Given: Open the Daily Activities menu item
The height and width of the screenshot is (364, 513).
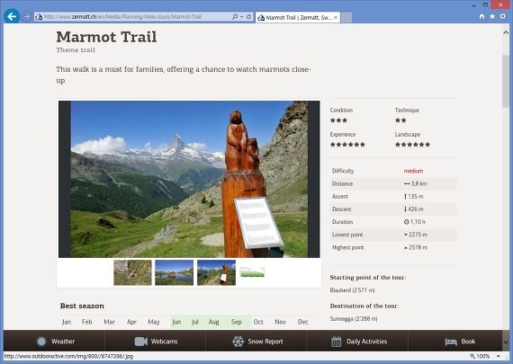Looking at the screenshot, I should point(358,342).
